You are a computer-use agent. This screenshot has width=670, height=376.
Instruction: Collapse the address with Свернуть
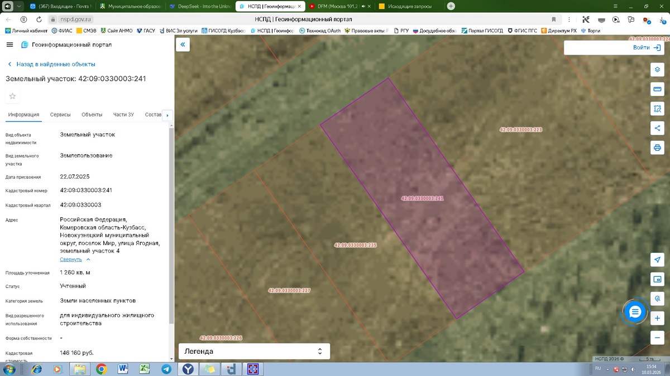[x=75, y=260]
